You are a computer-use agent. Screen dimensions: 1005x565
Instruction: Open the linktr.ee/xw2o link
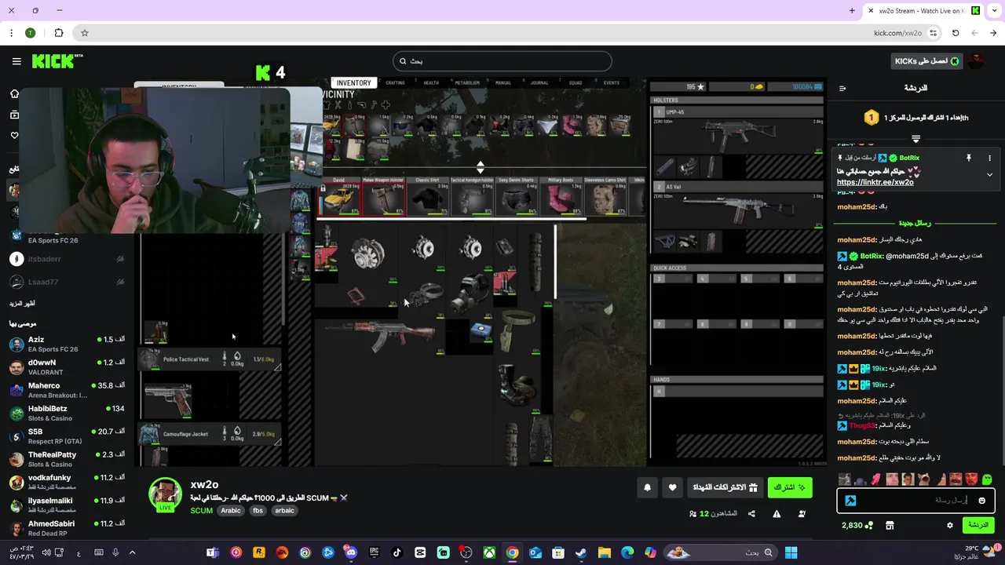pyautogui.click(x=875, y=182)
